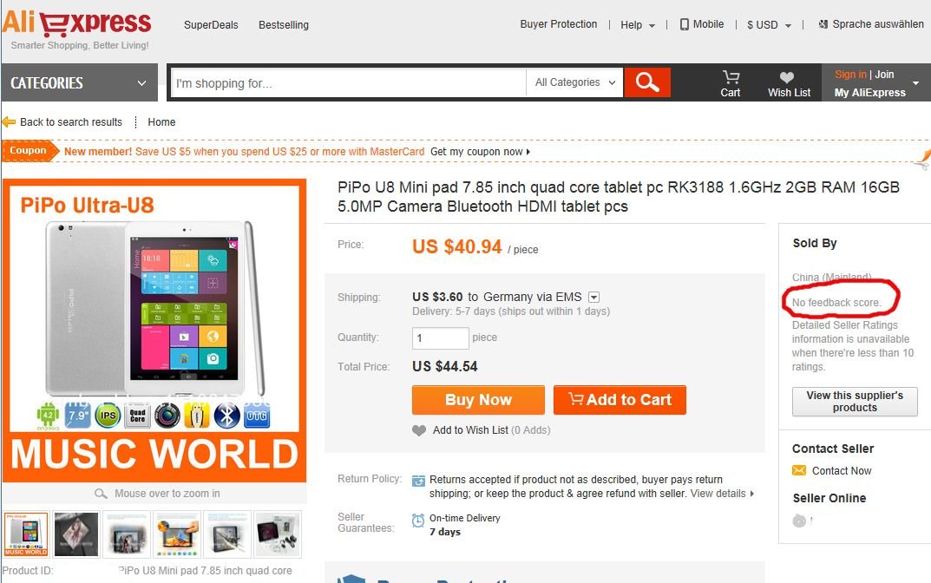Open the Bestselling page
931x583 pixels.
[284, 25]
